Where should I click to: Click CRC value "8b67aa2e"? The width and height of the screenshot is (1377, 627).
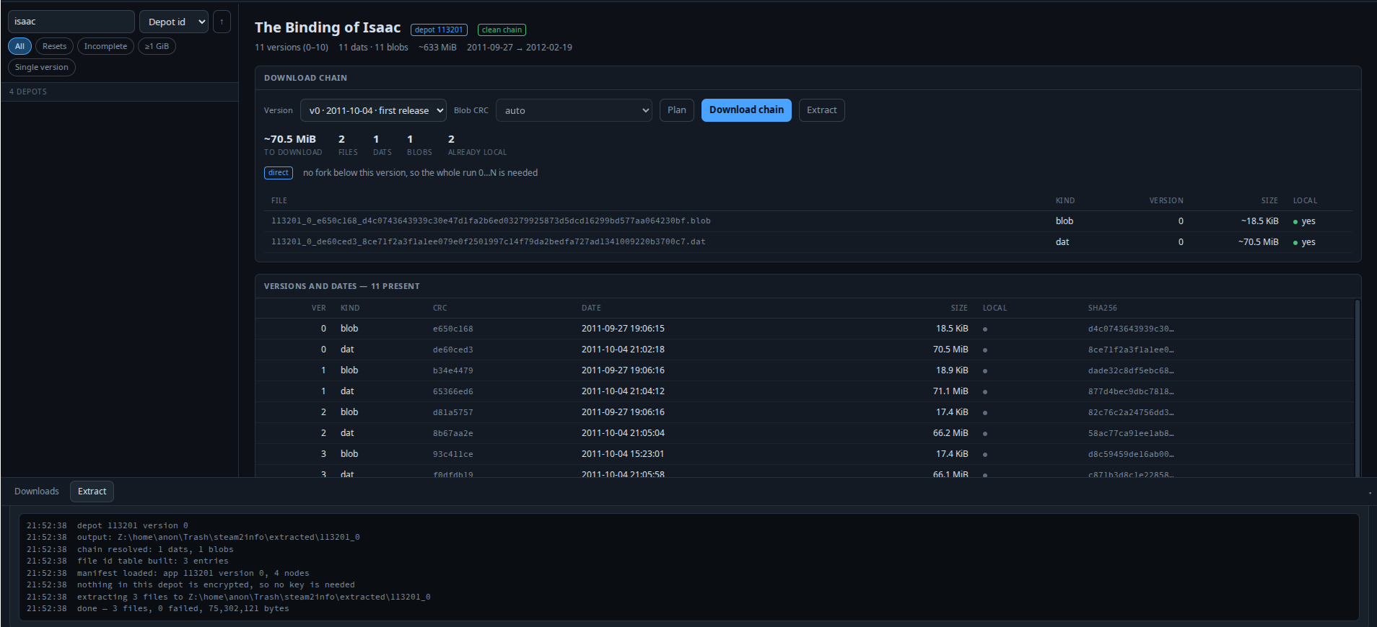[453, 433]
